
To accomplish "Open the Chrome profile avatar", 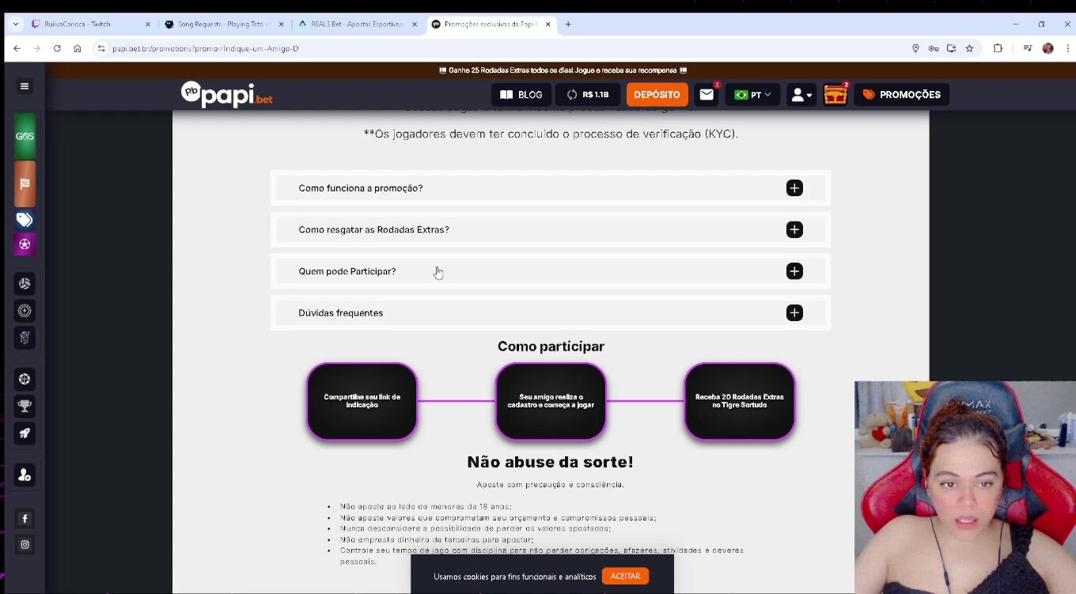I will (1048, 48).
